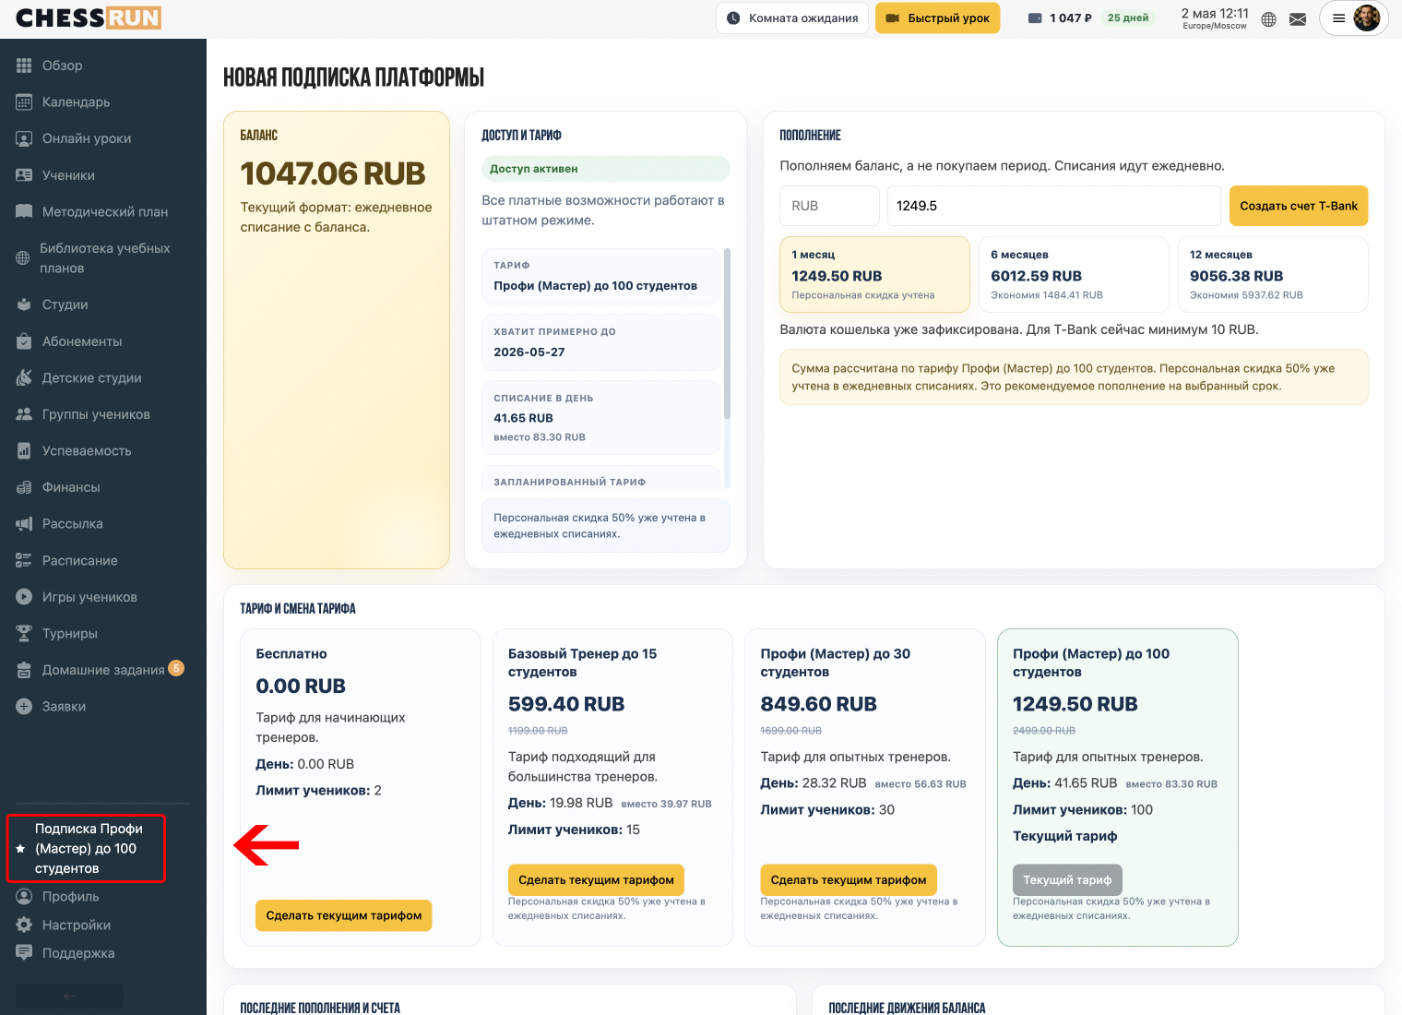Open Библиотека учебных планов globe icon
Image resolution: width=1402 pixels, height=1015 pixels.
(x=23, y=258)
